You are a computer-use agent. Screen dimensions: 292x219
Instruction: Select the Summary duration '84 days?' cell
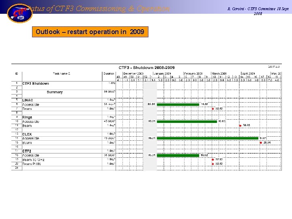[109, 92]
